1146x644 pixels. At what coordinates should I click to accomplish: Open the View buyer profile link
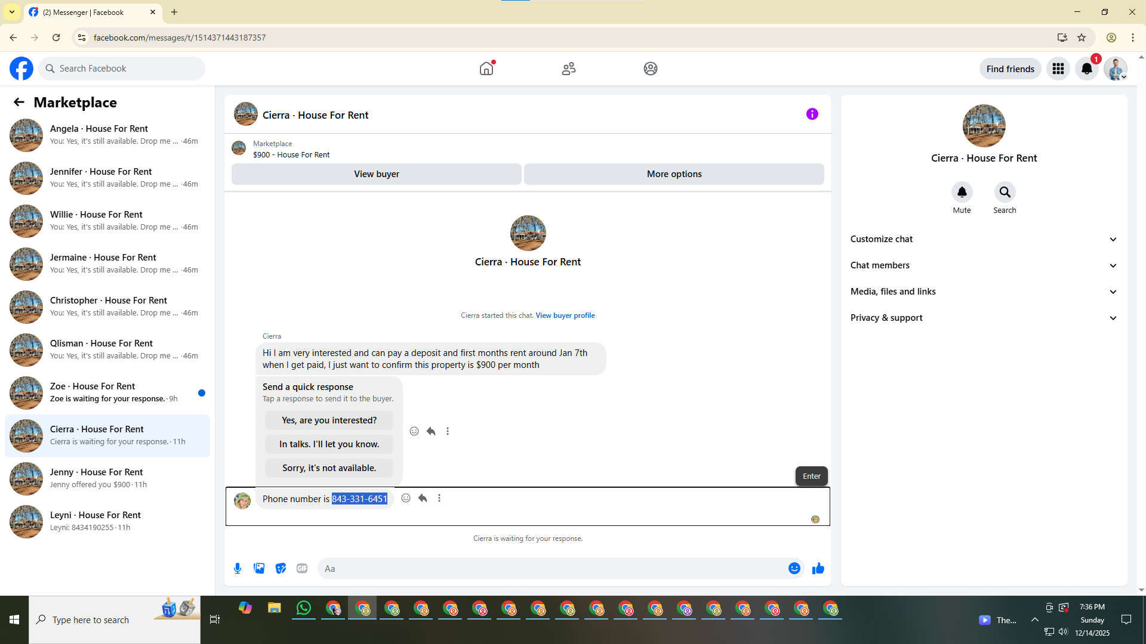tap(565, 315)
